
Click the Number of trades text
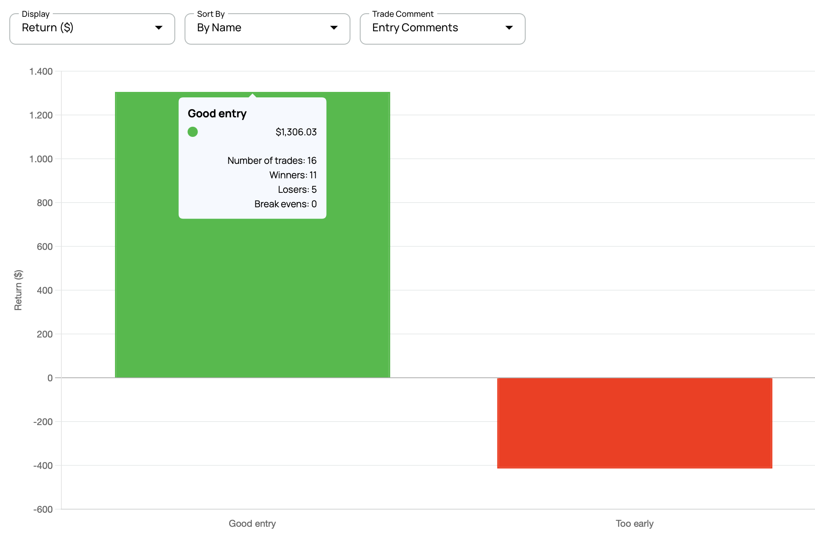click(272, 161)
